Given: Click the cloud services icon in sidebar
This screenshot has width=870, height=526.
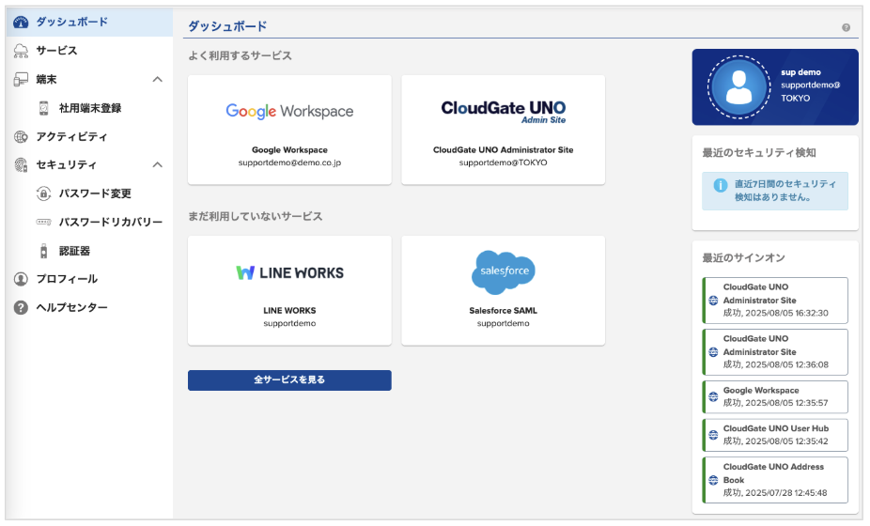Looking at the screenshot, I should (x=21, y=51).
